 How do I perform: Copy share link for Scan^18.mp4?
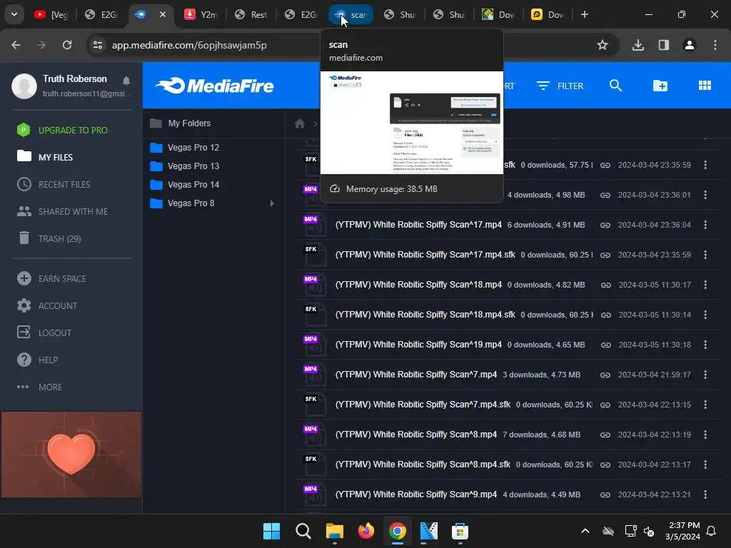pos(605,285)
